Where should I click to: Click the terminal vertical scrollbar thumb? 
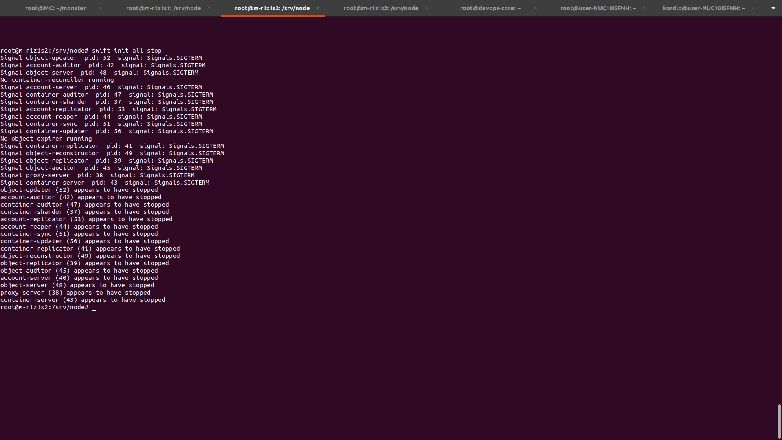(x=779, y=421)
